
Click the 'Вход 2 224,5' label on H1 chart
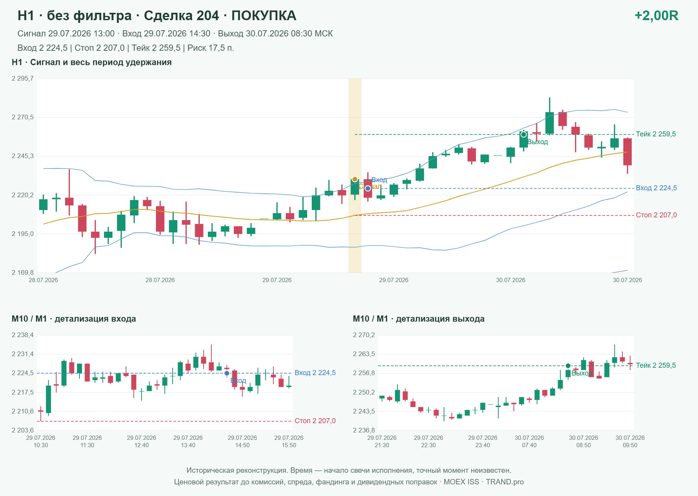click(x=656, y=188)
